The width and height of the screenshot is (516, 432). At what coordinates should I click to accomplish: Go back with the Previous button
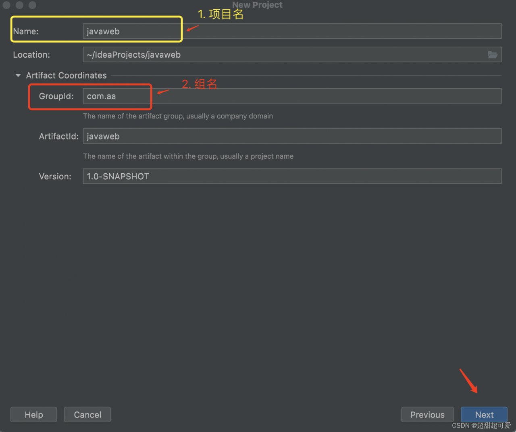click(427, 415)
